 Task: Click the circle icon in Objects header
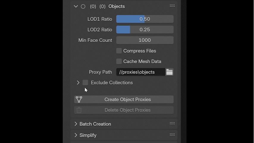[x=83, y=6]
